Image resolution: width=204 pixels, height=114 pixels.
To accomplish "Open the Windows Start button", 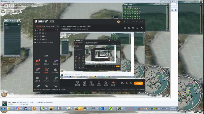I will point(3,109).
